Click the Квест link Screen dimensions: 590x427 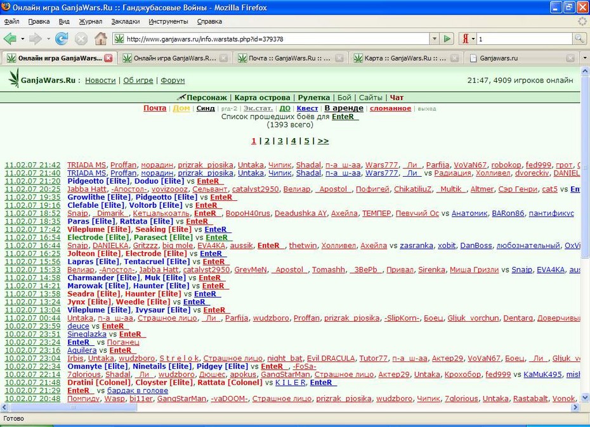[x=307, y=108]
